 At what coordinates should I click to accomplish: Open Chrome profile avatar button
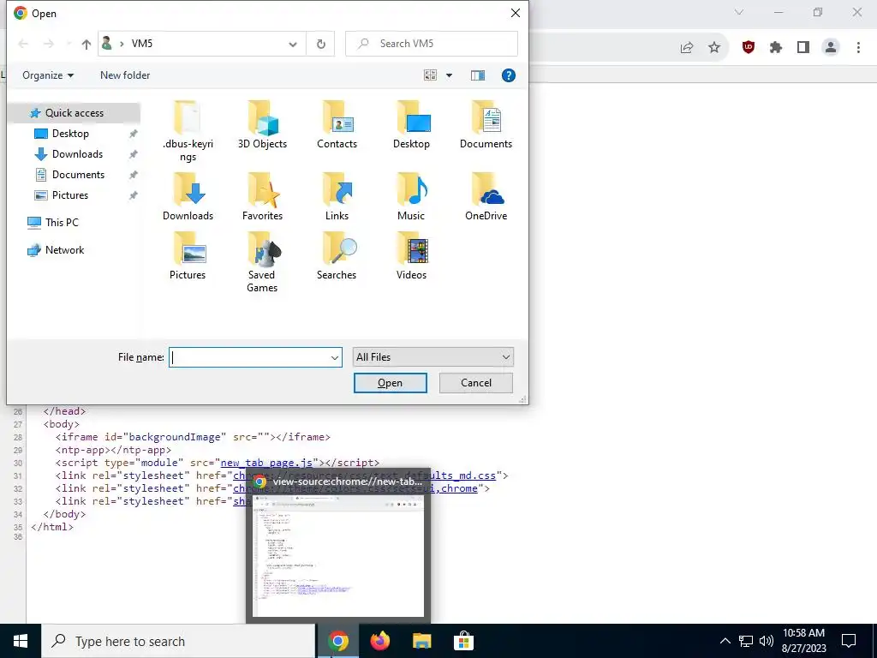click(831, 48)
